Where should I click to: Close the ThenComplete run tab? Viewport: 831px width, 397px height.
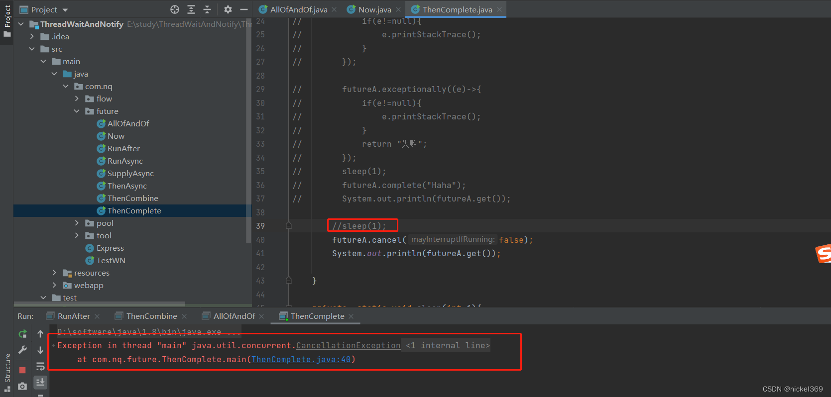[x=351, y=316]
